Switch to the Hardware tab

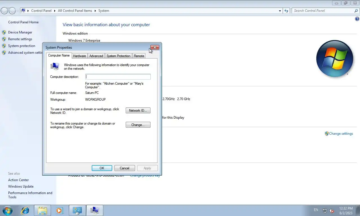[80, 56]
